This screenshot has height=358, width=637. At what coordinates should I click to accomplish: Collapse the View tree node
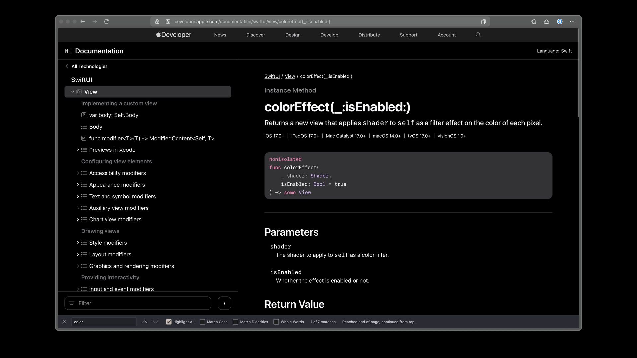point(73,92)
